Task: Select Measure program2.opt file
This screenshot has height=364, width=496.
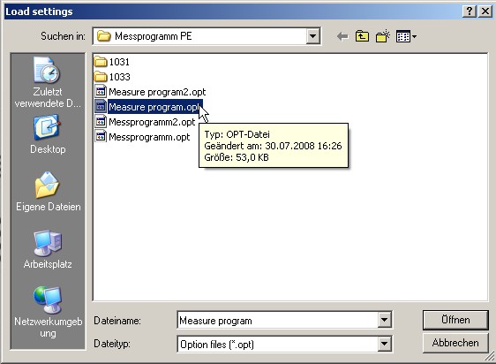Action: coord(150,92)
